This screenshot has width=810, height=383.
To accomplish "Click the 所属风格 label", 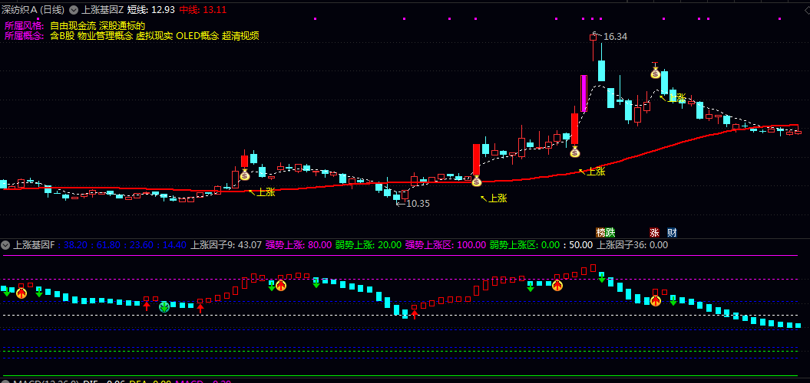I will 25,26.
